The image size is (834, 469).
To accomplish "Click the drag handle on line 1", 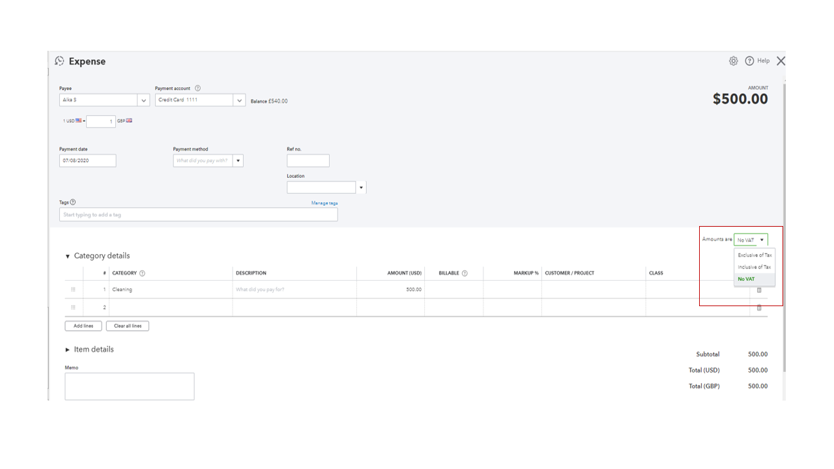I will pos(73,290).
